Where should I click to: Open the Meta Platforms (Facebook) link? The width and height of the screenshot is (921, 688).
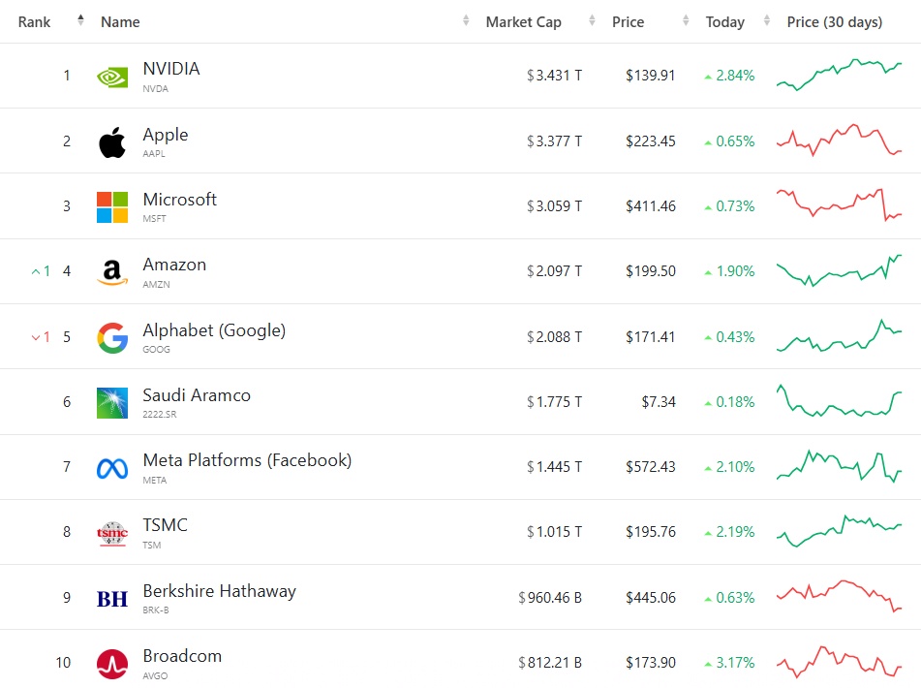pos(247,460)
